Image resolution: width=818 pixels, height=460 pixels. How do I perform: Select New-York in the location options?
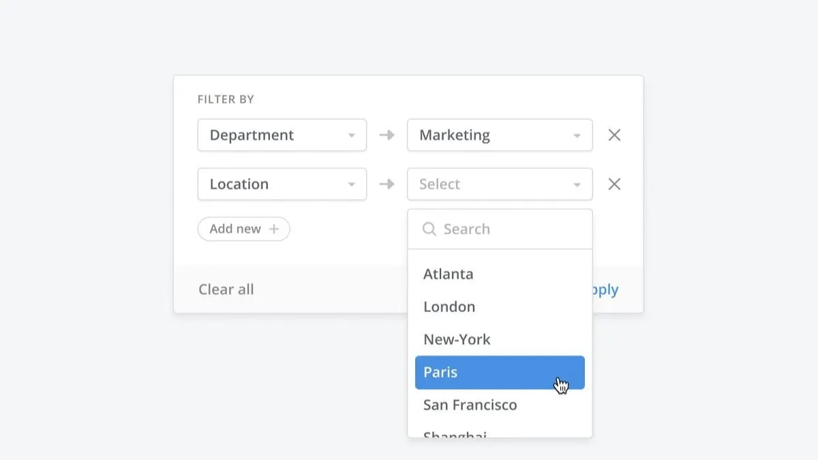point(457,339)
